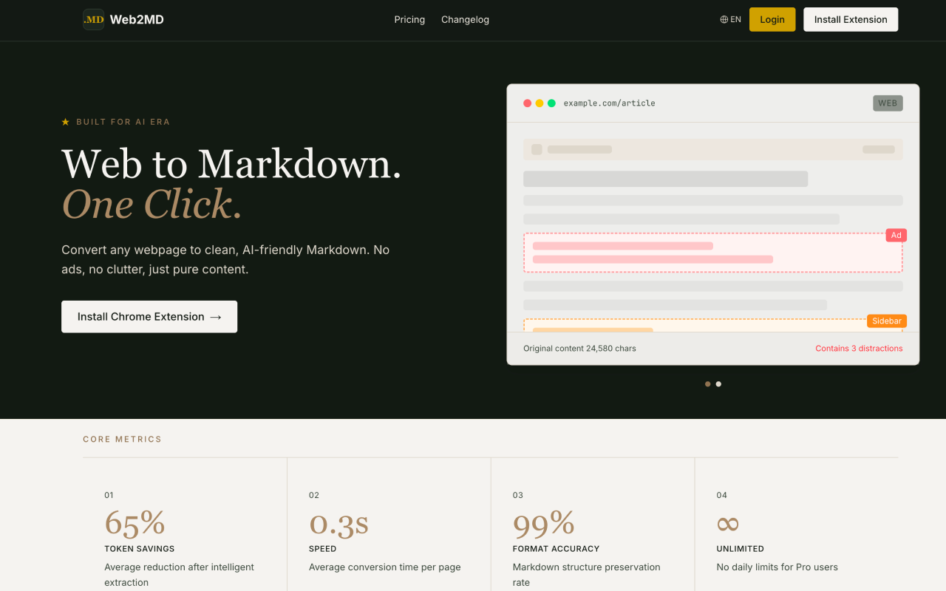Click the 'Contains 3 distractions' text

(x=859, y=349)
